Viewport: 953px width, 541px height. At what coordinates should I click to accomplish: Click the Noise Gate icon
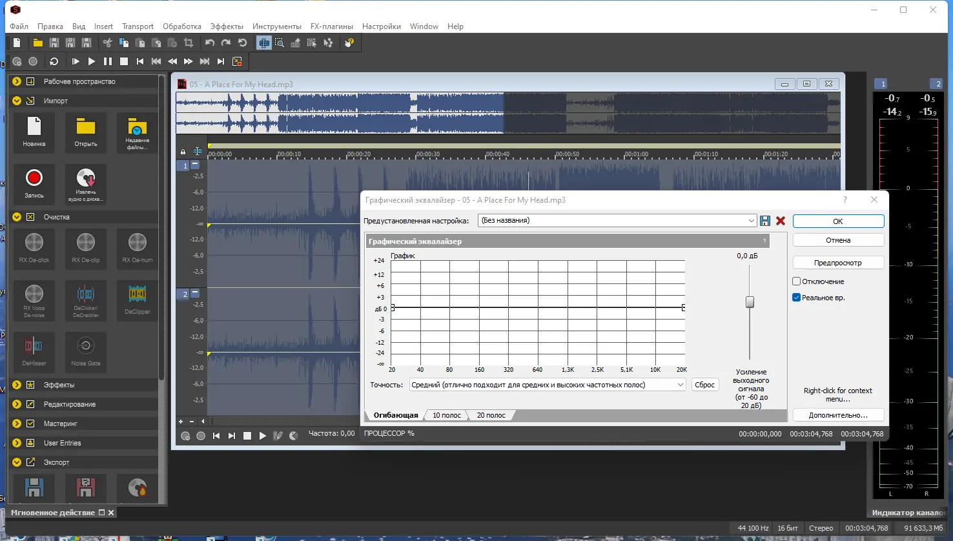(86, 346)
